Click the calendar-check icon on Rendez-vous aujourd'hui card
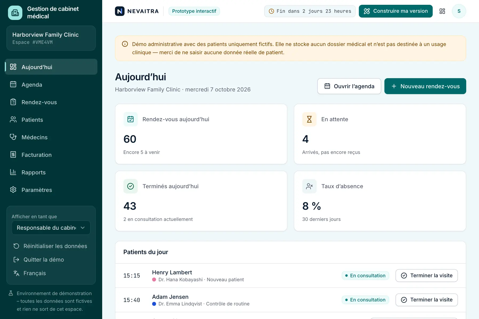Screen dimensions: 479x319 130,119
